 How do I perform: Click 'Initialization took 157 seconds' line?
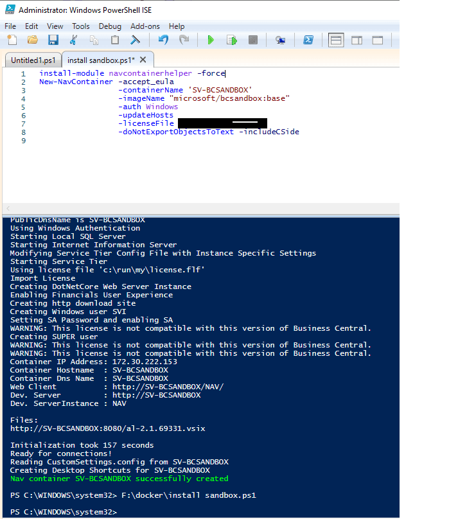[x=82, y=445]
